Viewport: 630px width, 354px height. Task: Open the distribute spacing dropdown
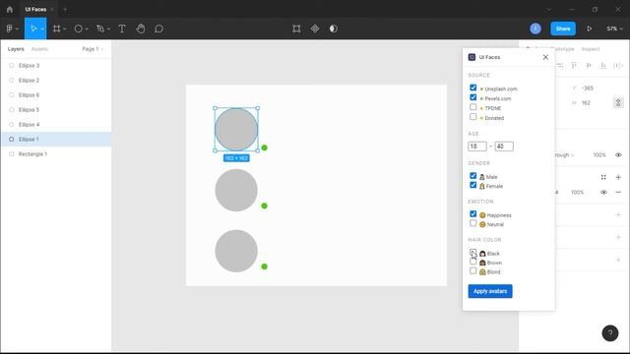(618, 66)
